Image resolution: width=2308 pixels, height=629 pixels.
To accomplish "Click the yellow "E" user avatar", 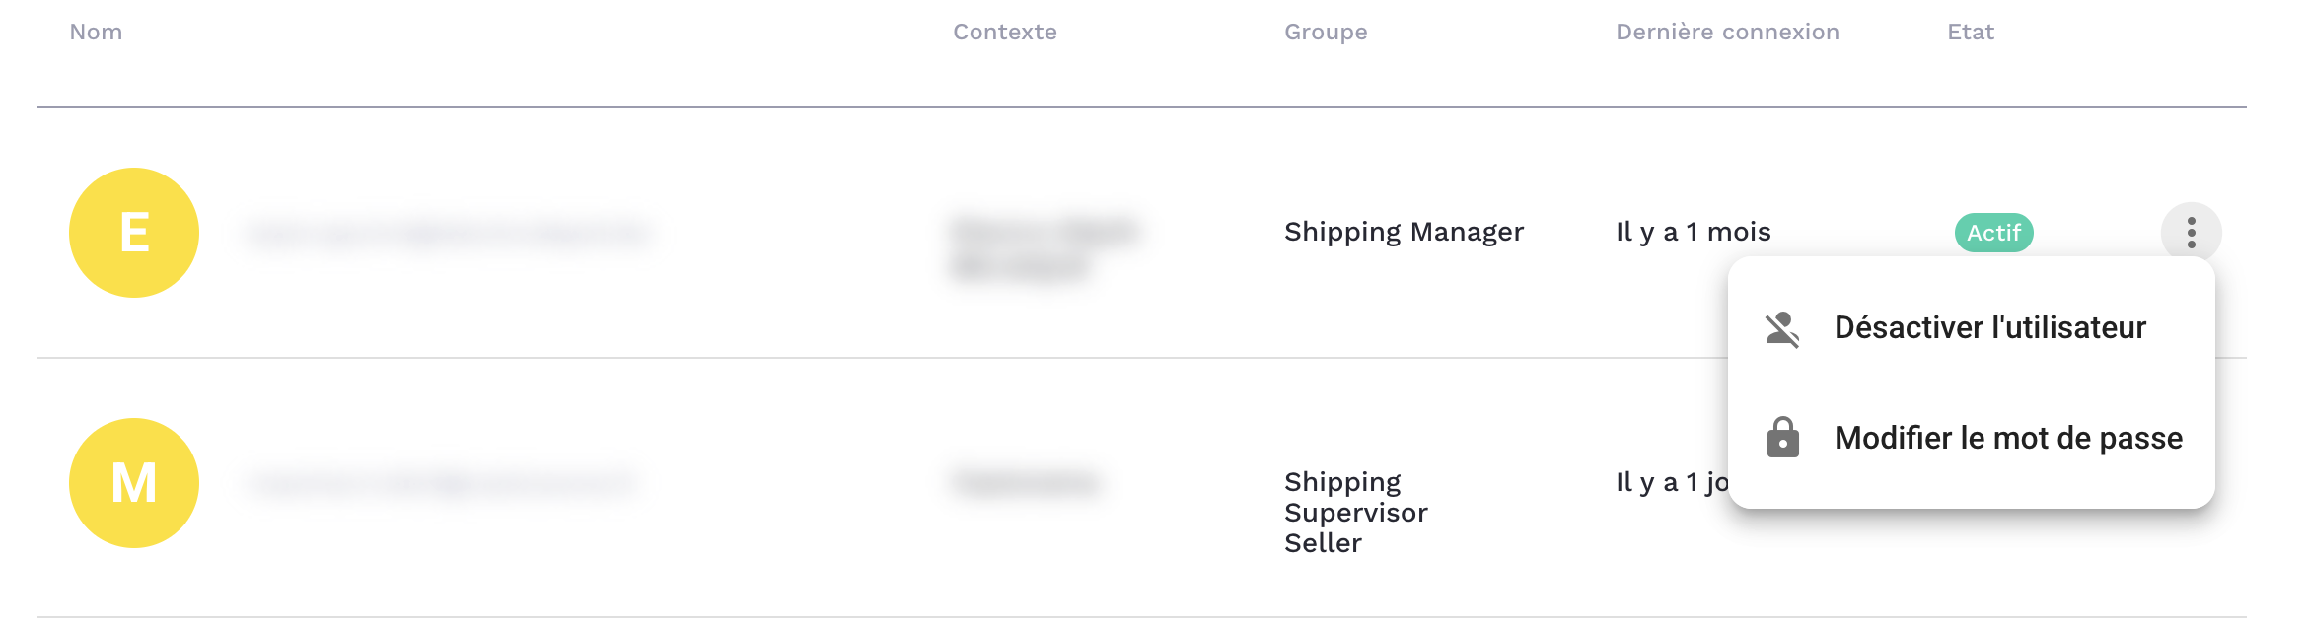I will pos(134,233).
